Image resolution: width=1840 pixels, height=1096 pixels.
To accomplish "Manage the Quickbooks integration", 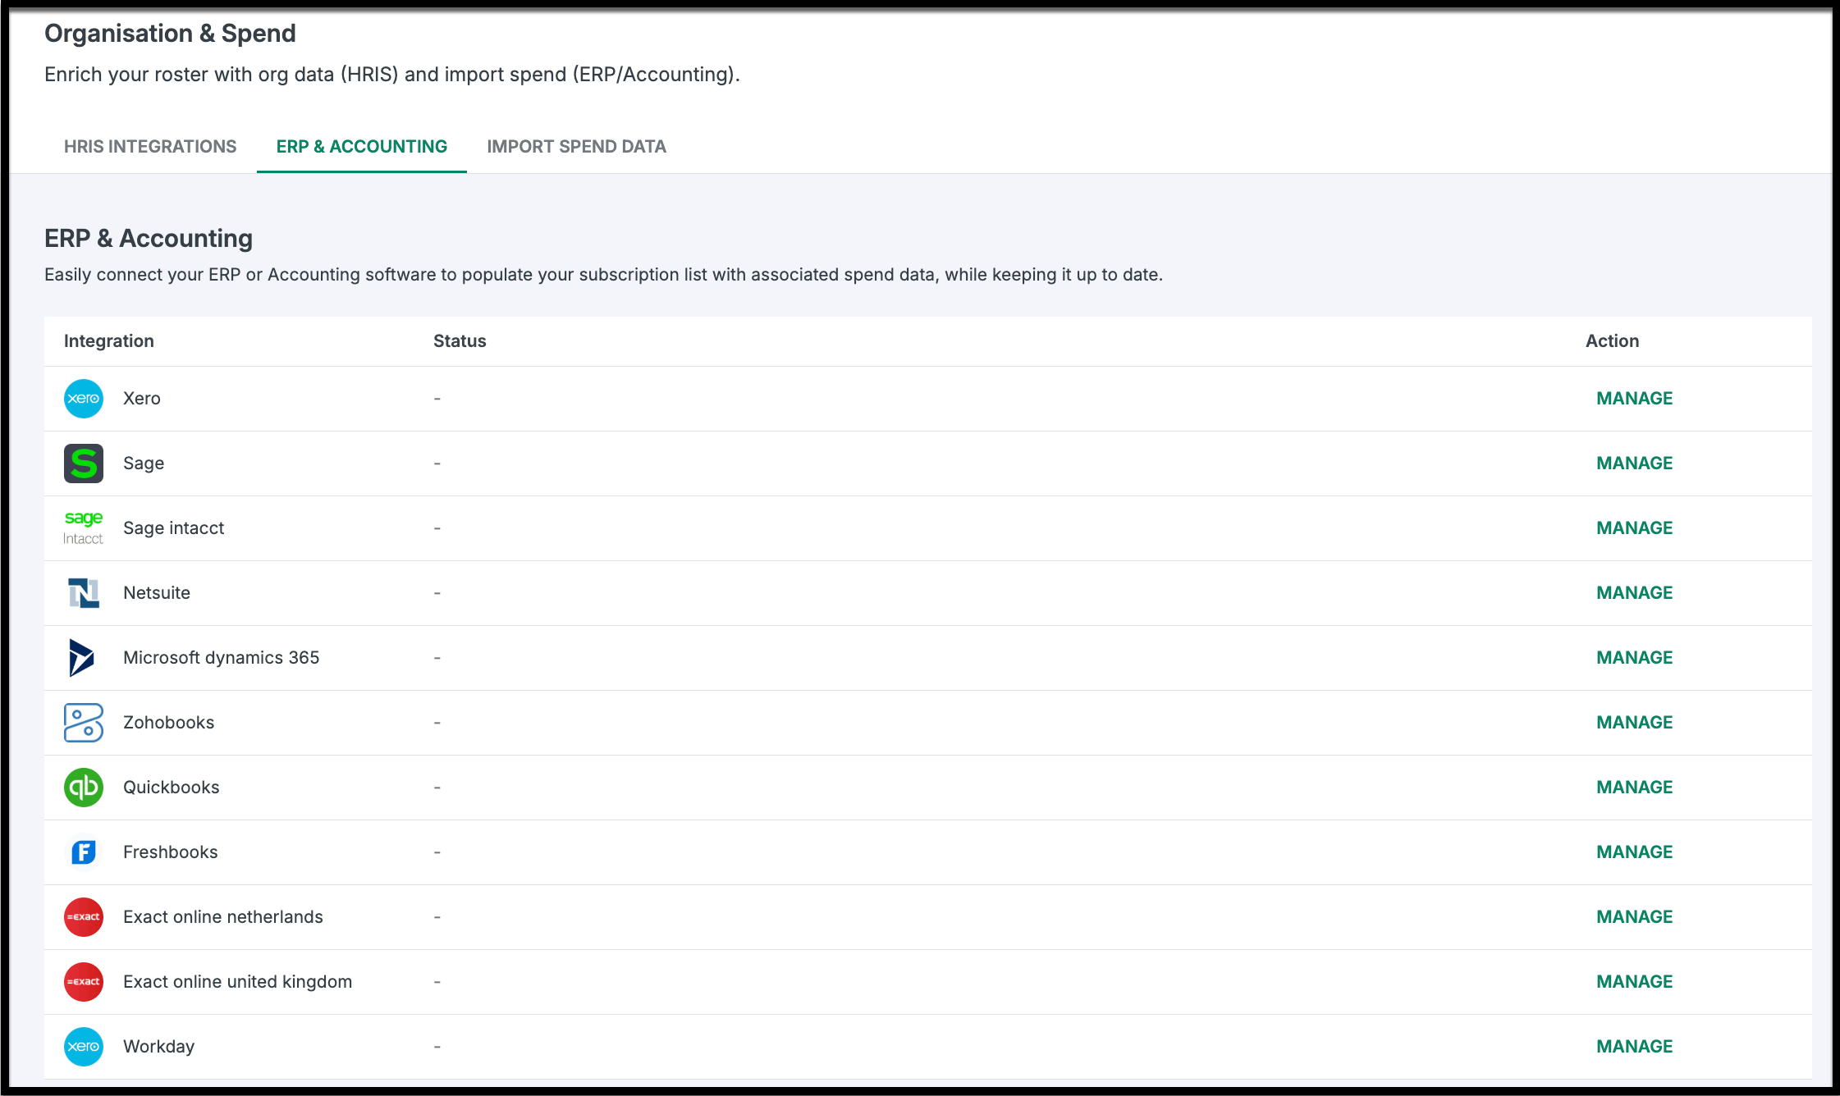I will coord(1634,788).
